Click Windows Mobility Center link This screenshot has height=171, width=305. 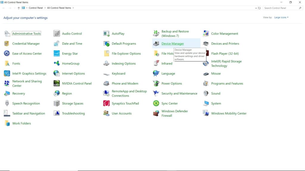click(x=229, y=113)
